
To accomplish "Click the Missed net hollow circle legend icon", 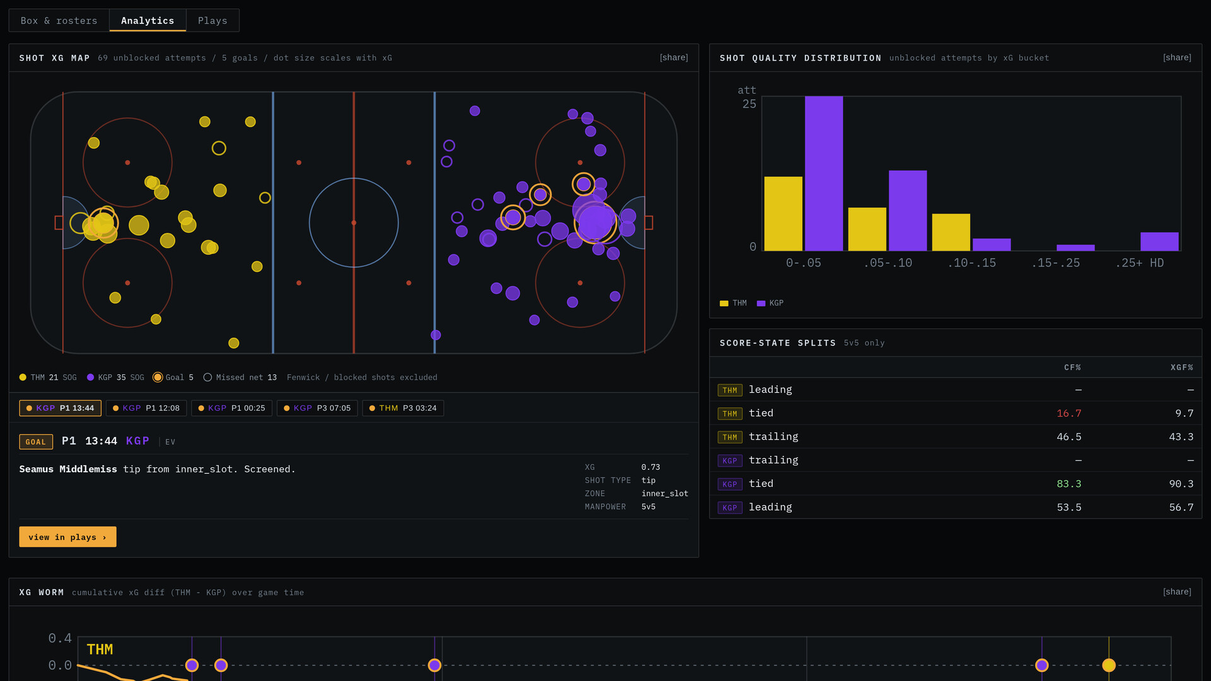I will [208, 377].
